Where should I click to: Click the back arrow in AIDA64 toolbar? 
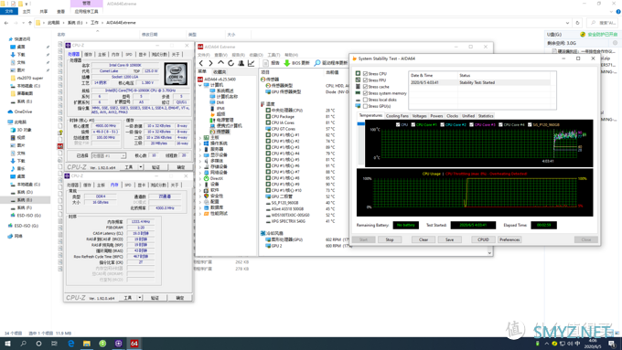pos(201,63)
